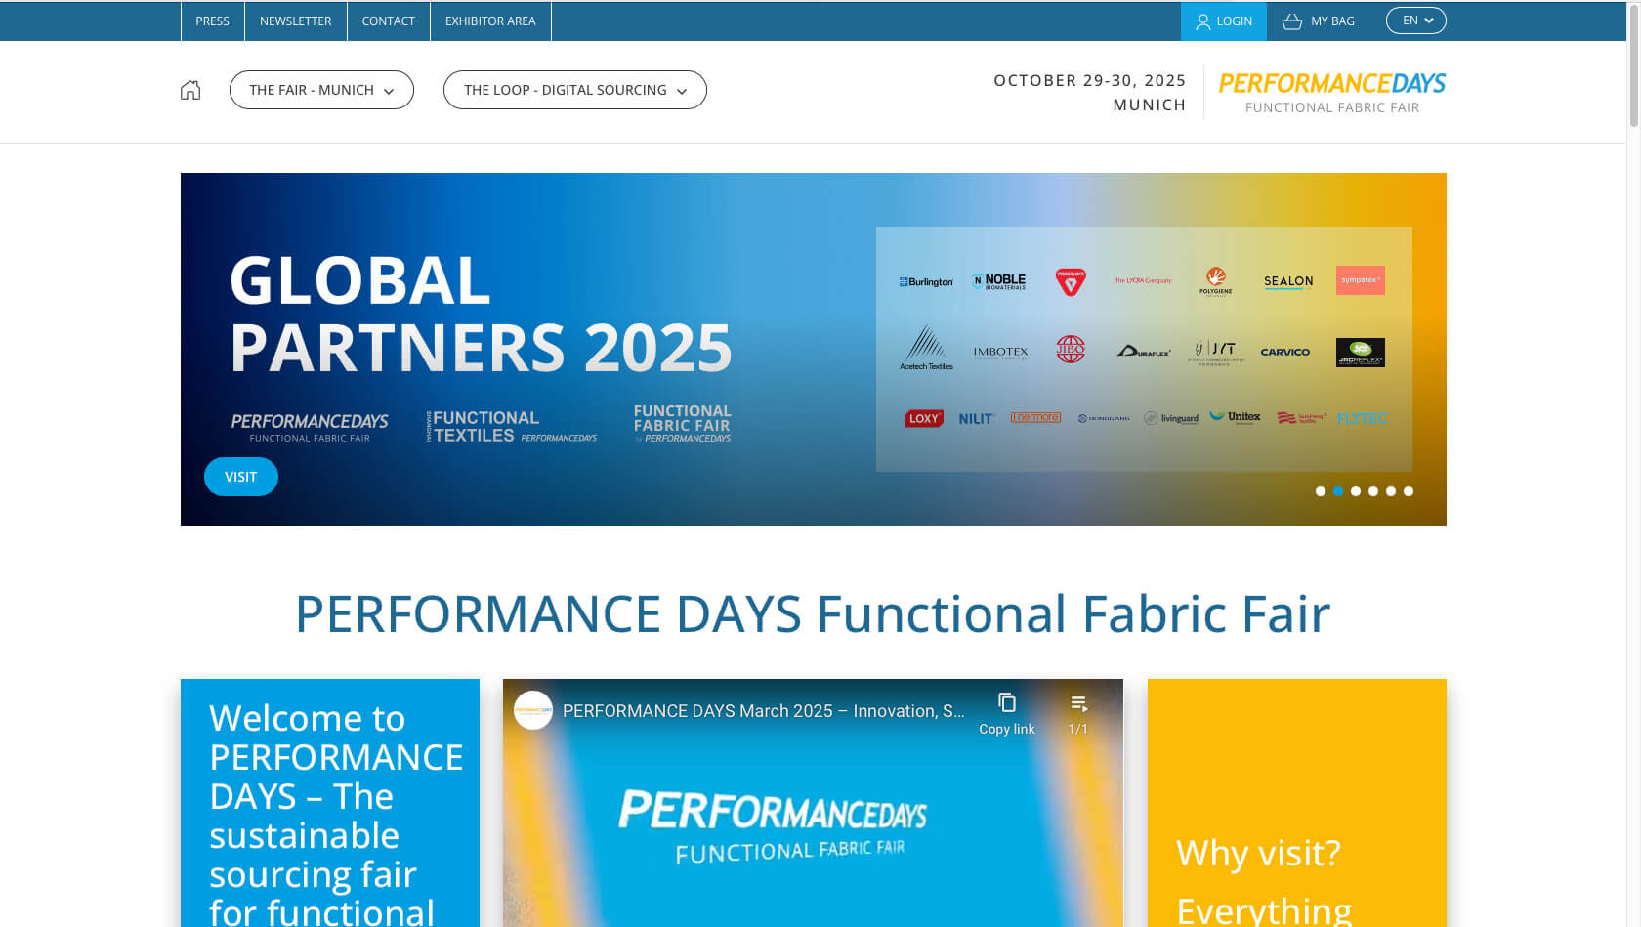Click the Duraflex partner logo

[1144, 352]
